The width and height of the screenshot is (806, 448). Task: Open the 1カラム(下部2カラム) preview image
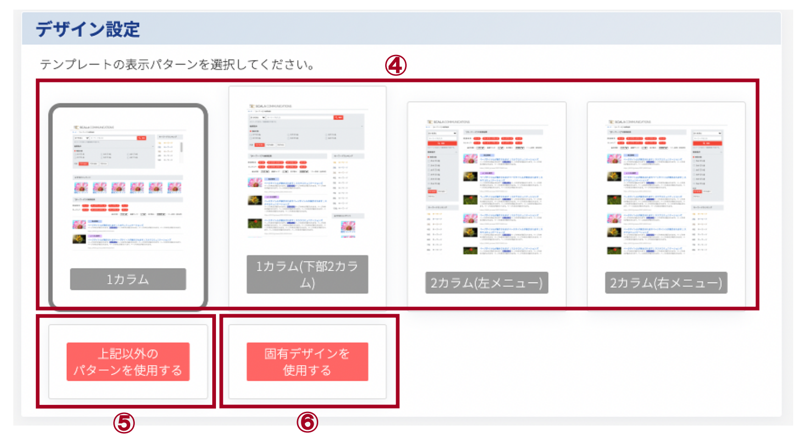(x=307, y=171)
